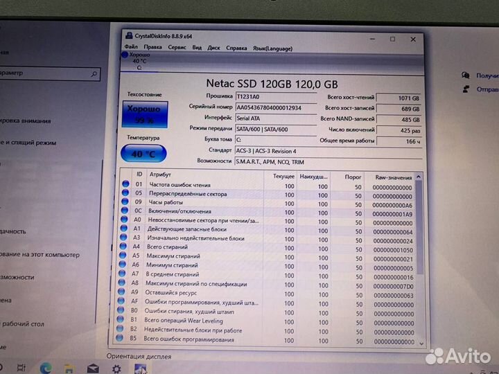This screenshot has width=499, height=374.
Task: Click status circle for row A3
Action: pos(123,238)
